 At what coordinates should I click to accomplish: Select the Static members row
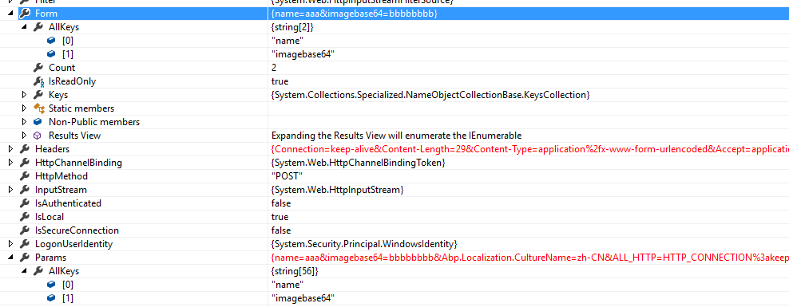81,108
